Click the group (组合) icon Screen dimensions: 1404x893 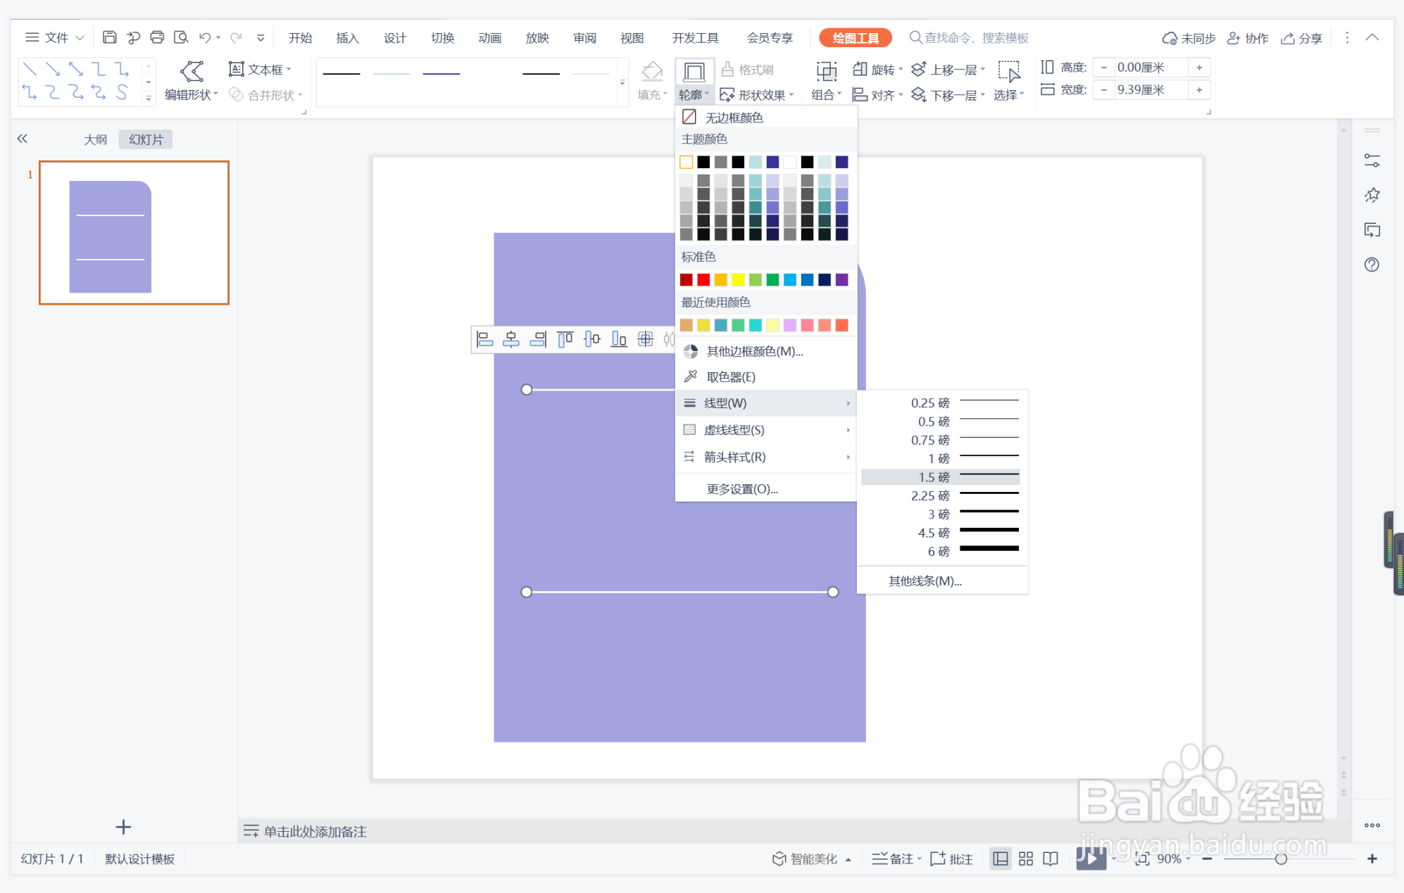point(826,70)
